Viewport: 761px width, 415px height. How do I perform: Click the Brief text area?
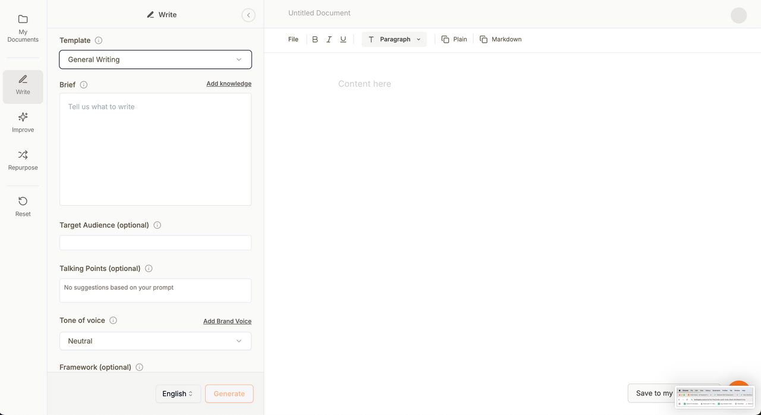[x=155, y=149]
